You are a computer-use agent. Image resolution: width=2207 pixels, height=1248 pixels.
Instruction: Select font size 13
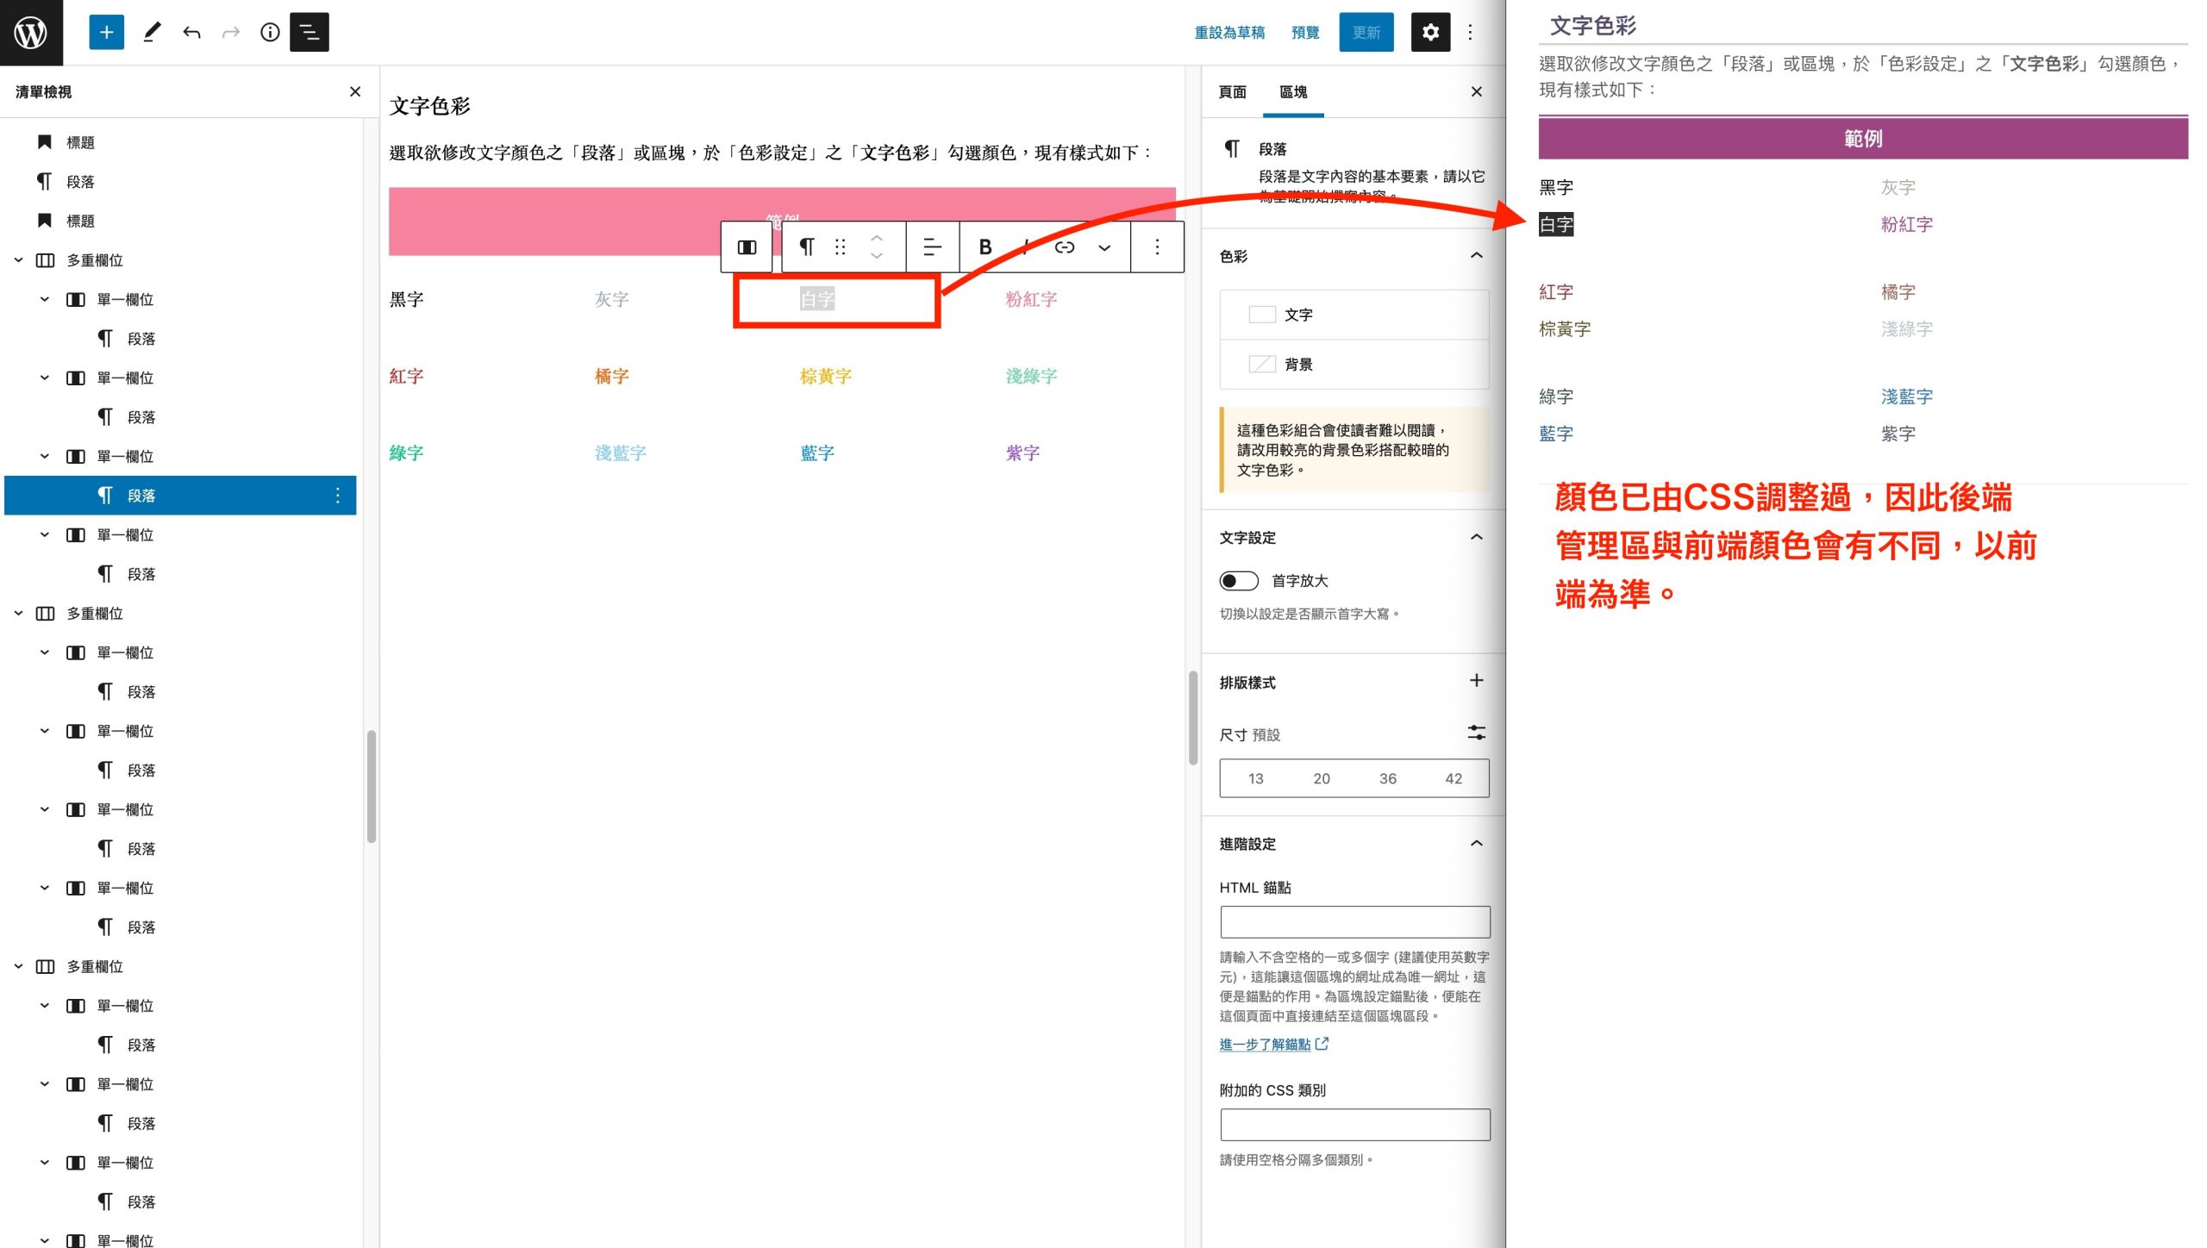[1255, 779]
